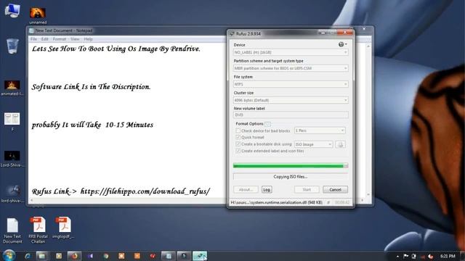Select the 'New Text Document' desktop icon
The width and height of the screenshot is (465, 261).
12,231
